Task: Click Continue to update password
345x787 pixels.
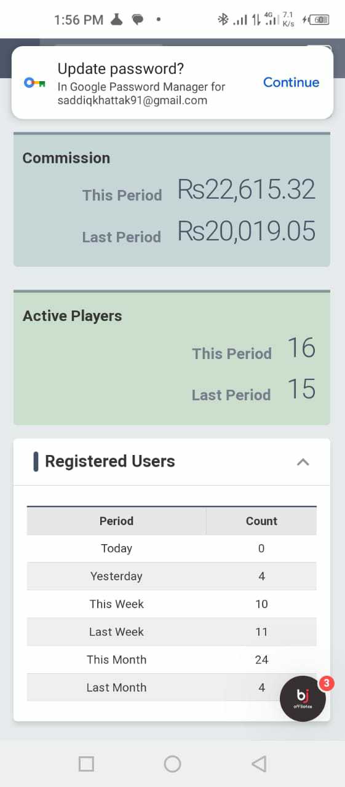Action: coord(291,82)
